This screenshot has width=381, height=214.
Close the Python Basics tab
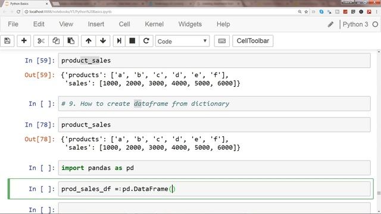tap(46, 4)
